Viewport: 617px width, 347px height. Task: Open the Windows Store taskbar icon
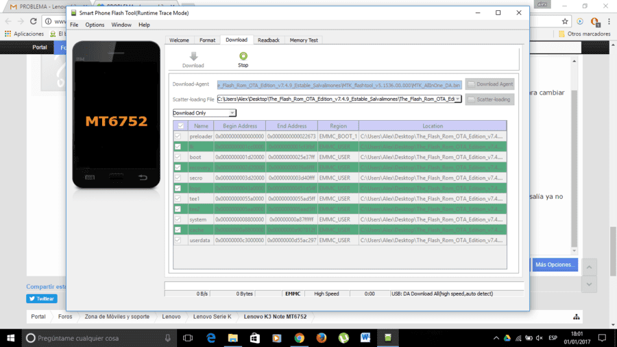255,338
